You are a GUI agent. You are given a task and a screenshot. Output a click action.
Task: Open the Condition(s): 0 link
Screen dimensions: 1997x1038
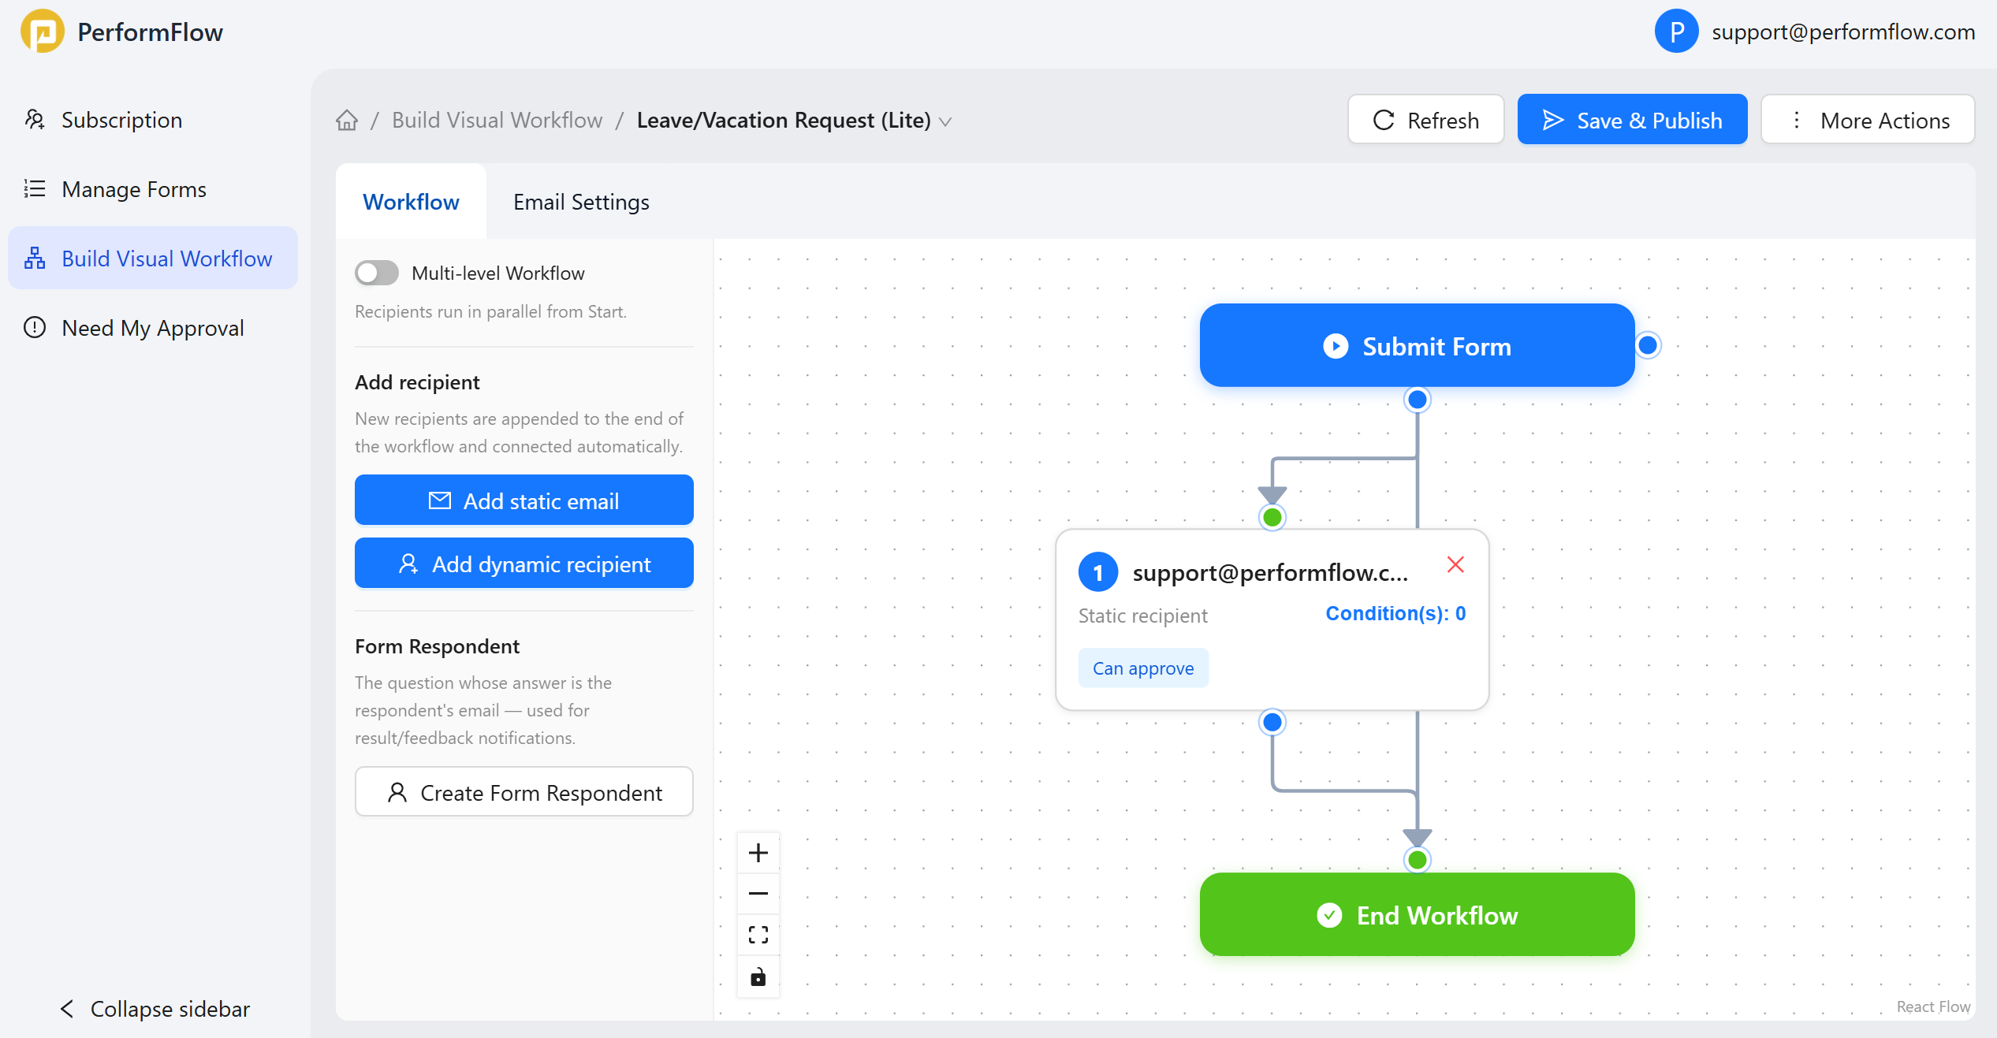(1395, 613)
